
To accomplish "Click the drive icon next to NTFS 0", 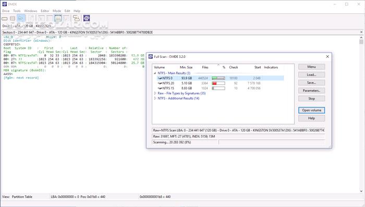I will coord(160,78).
